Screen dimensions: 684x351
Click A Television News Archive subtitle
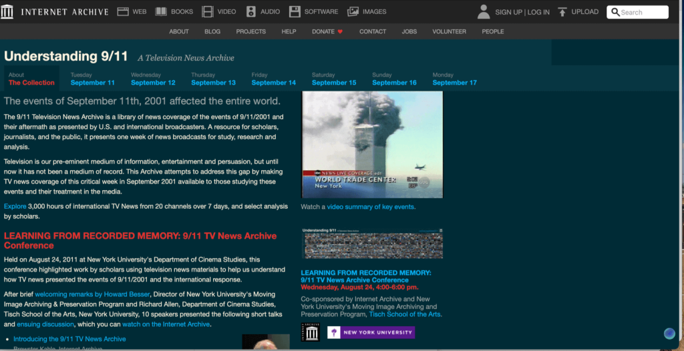pos(186,58)
